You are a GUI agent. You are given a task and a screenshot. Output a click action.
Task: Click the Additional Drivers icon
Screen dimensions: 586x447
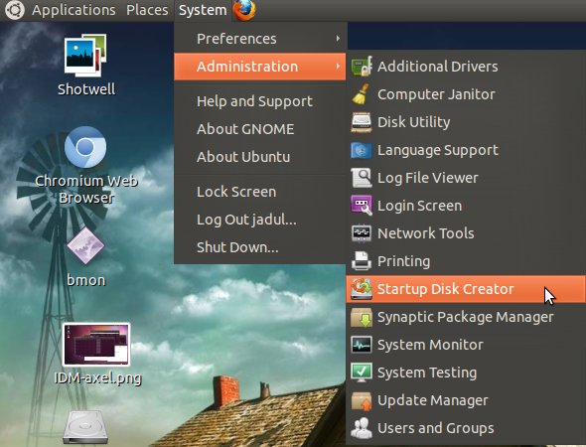tap(362, 67)
